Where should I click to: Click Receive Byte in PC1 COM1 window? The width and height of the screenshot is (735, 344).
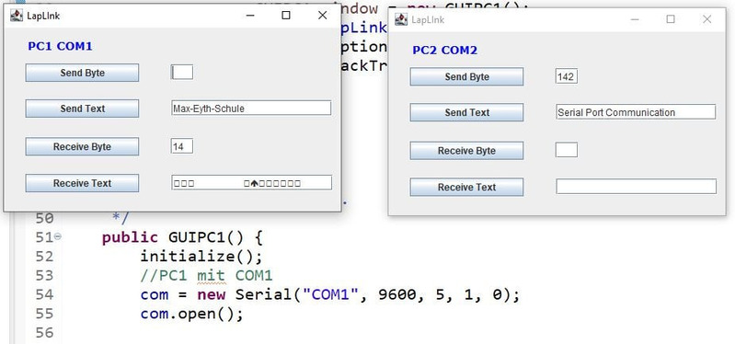(x=82, y=146)
